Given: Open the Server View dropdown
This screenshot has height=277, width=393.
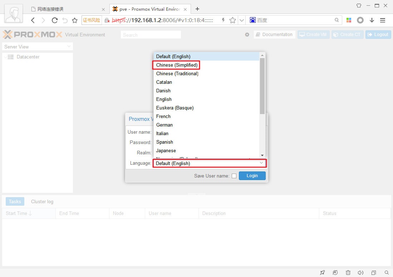Looking at the screenshot, I should [x=37, y=47].
